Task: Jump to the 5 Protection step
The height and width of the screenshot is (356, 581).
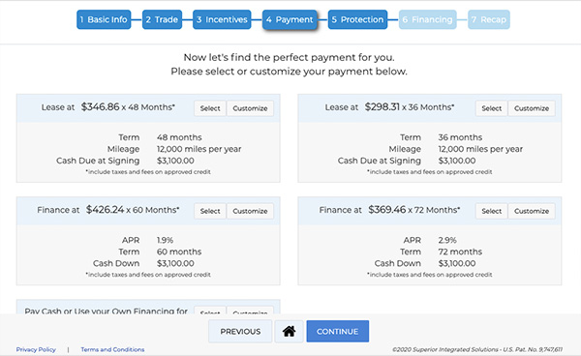Action: (x=357, y=19)
